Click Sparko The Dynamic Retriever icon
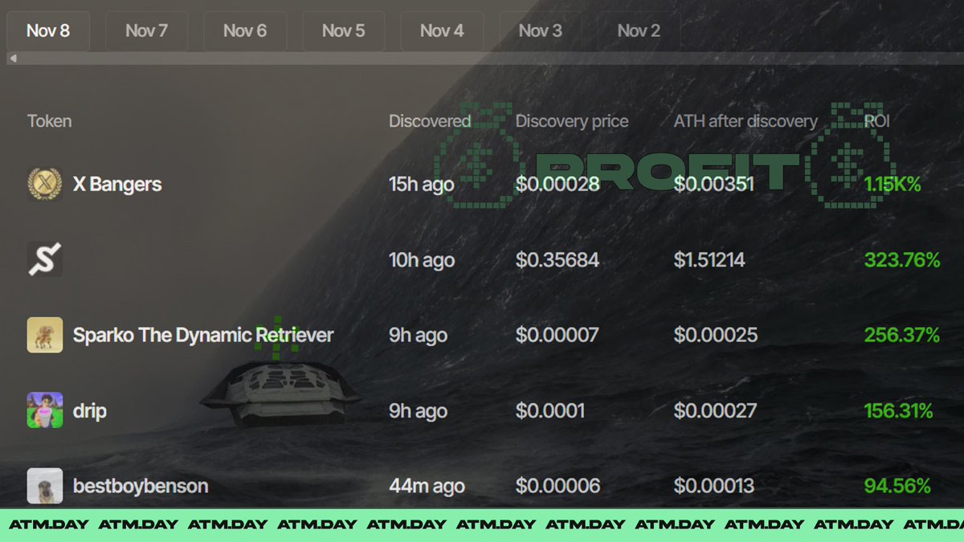Screen dimensions: 964x542 click(x=45, y=335)
